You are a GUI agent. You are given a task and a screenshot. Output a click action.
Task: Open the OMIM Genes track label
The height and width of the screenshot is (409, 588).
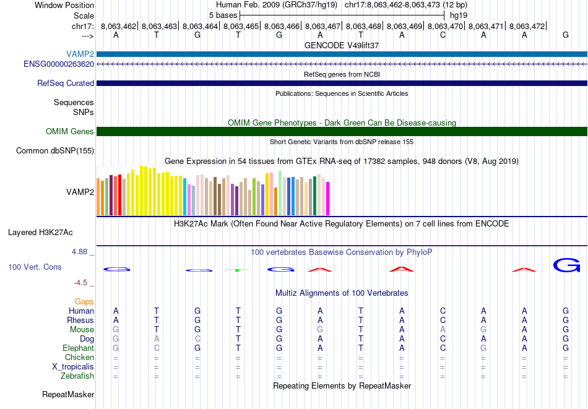pos(70,132)
